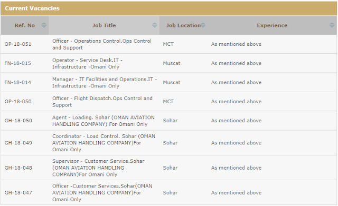338x206 pixels.
Task: Select the Current Vacancies heading bar
Action: click(169, 8)
